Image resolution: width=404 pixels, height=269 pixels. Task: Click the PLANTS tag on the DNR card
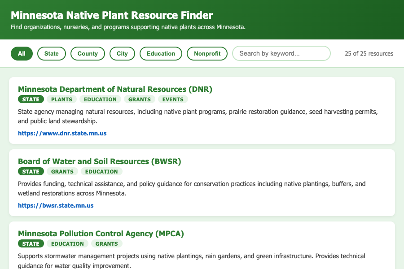coord(61,100)
